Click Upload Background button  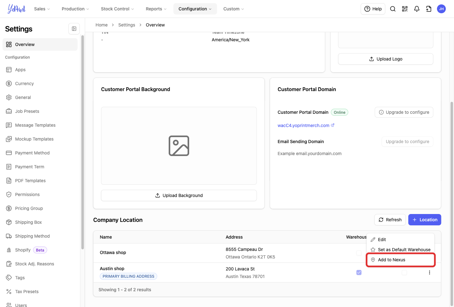179,195
